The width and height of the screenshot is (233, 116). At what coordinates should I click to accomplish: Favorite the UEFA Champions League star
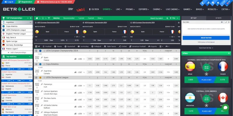[44, 77]
